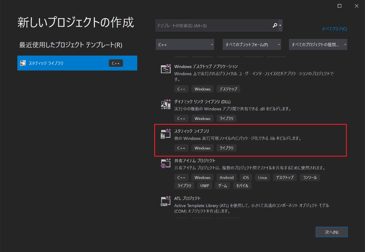365x252 pixels.
Task: Select 共有アイテム プロジェクト title
Action: tap(195, 161)
